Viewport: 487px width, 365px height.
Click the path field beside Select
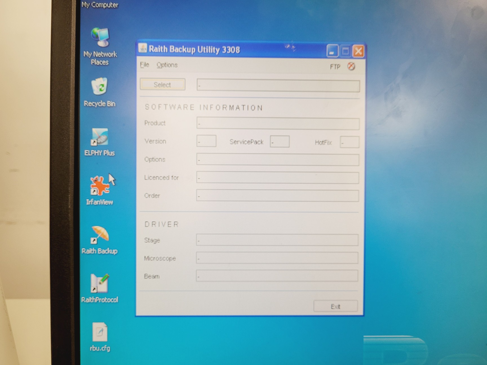coord(278,86)
